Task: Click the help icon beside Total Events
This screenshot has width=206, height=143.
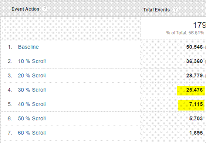Action: [175, 10]
